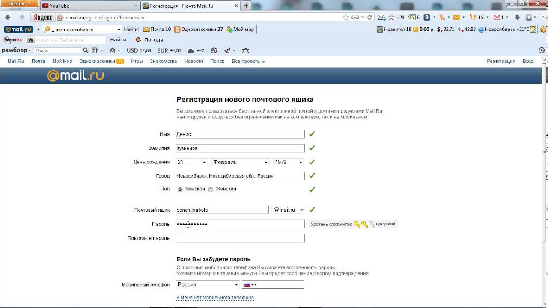Click the @mail.ru logo in the Mail.ru toolbar

tap(18, 30)
